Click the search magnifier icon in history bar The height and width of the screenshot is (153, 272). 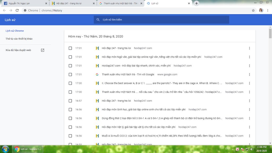coord(98,20)
